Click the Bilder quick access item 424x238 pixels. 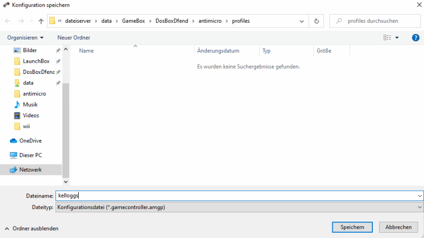(29, 50)
